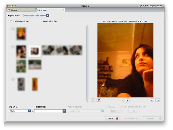Open the Import from device dropdown
The image size is (173, 130).
pos(48,16)
